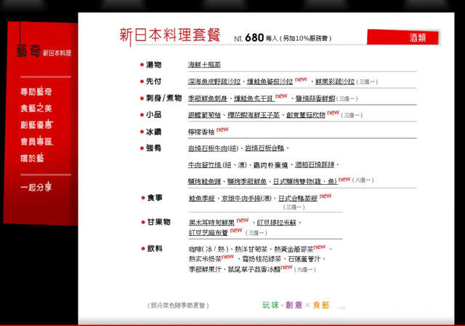
Task: Click the 玩味創意食藝 slogan graphic
Action: (x=295, y=305)
